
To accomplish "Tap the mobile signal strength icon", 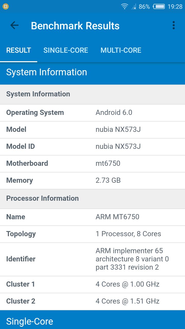I will point(134,7).
